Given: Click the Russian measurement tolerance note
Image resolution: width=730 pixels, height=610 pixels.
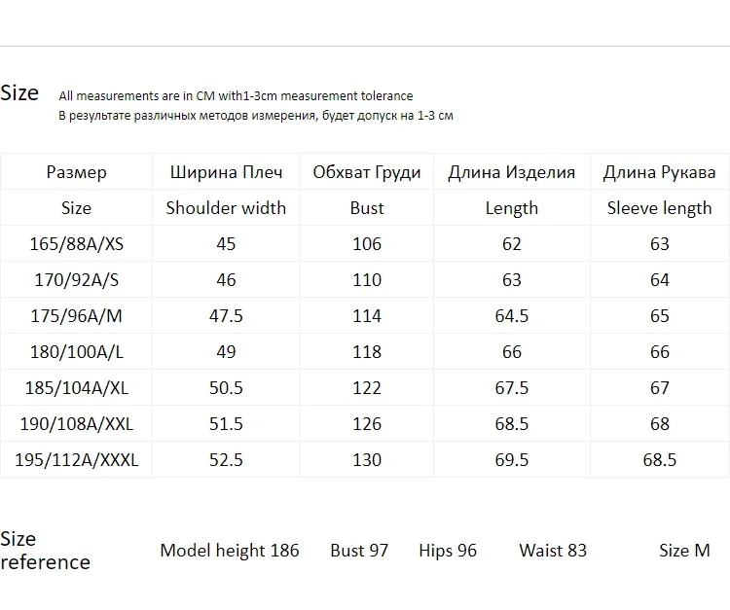Looking at the screenshot, I should pos(256,116).
